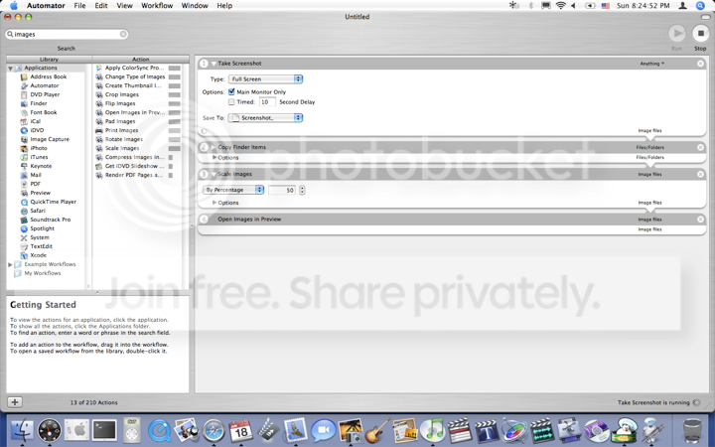Viewport: 715px width, 447px height.
Task: Select iCal in the Library list
Action: pyautogui.click(x=35, y=121)
